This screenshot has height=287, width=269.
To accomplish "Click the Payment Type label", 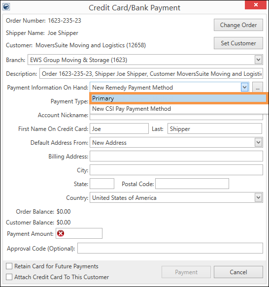I will click(x=69, y=101).
